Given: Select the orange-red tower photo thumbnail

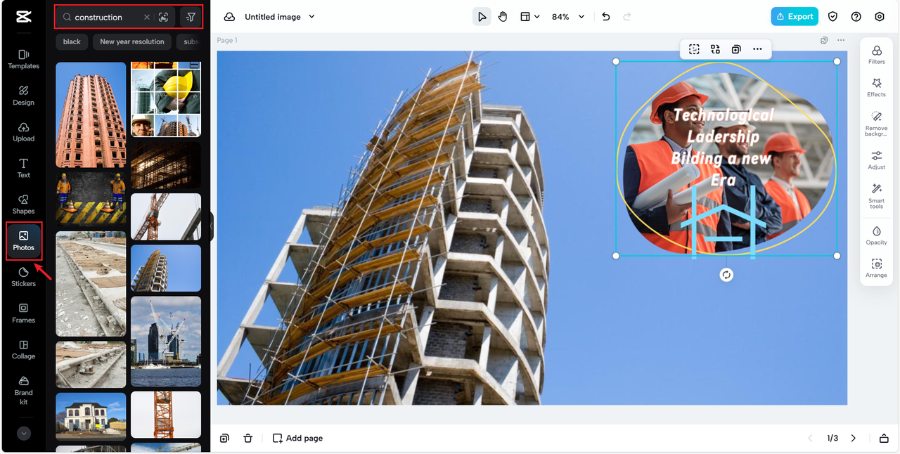Looking at the screenshot, I should [x=91, y=115].
